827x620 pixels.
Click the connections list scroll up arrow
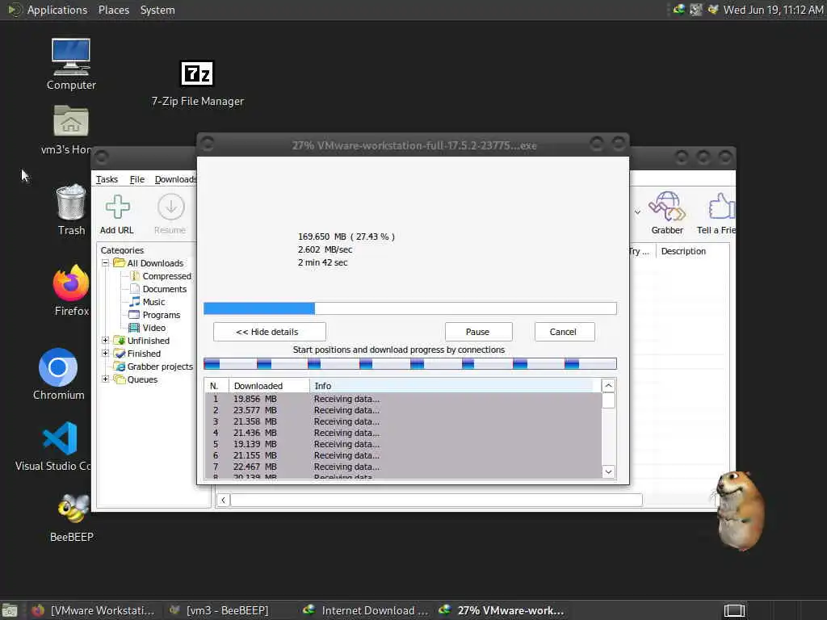coord(608,385)
